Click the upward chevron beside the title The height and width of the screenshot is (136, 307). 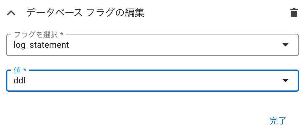[x=11, y=13]
